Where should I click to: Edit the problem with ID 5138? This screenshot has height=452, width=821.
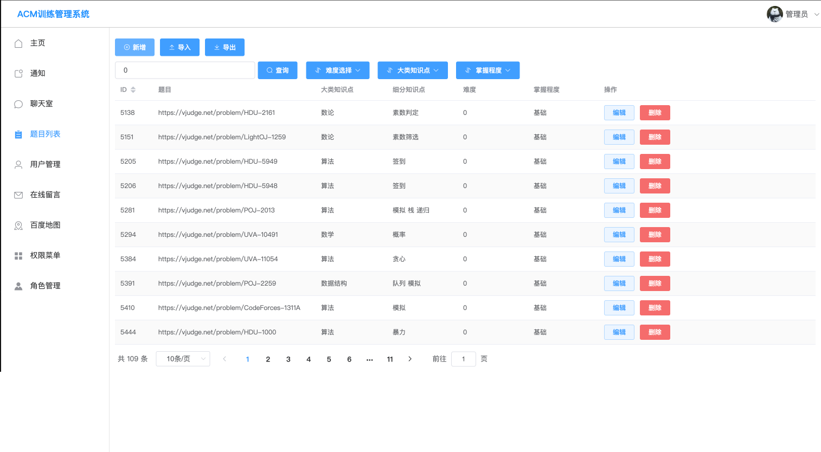pos(619,112)
